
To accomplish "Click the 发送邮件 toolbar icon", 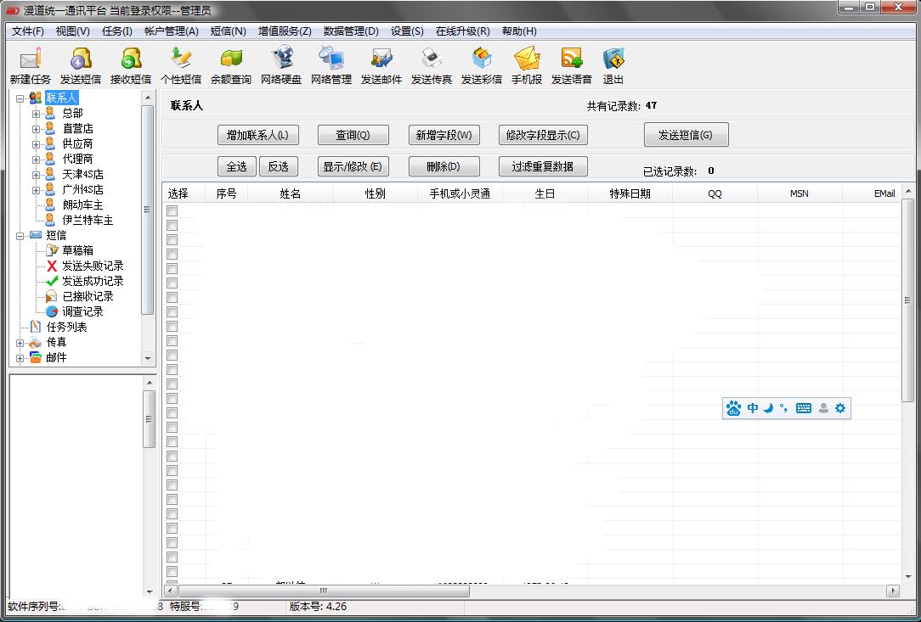I will tap(381, 65).
